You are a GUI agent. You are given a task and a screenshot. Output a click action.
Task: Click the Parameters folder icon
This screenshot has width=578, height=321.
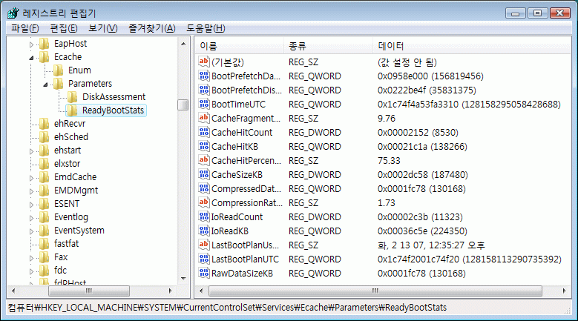point(58,84)
